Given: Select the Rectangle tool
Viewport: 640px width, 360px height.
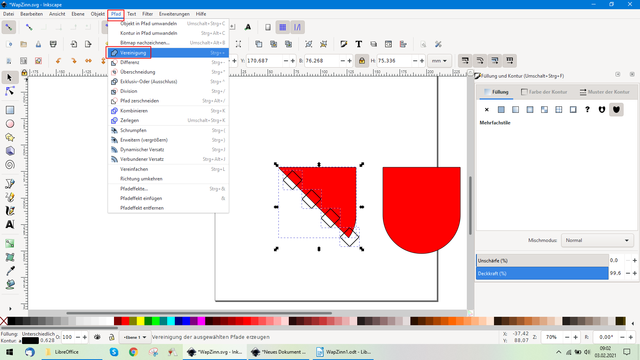Looking at the screenshot, I should [x=10, y=110].
